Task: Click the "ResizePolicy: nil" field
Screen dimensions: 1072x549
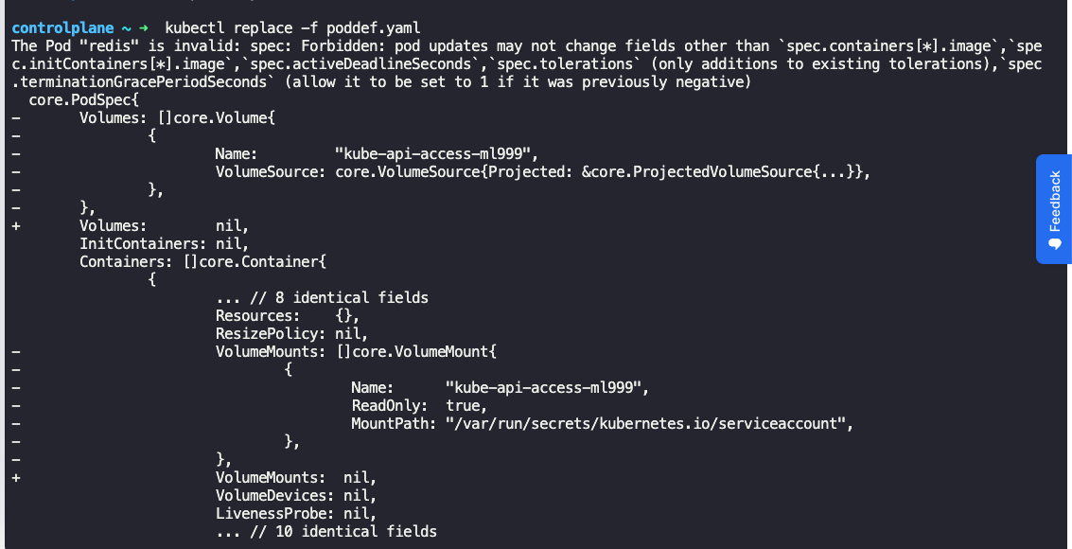Action: (290, 333)
